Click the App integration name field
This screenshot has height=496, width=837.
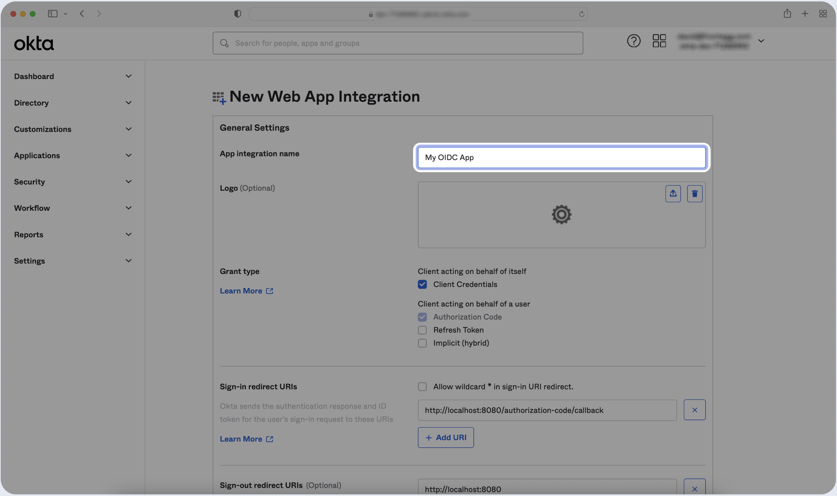(x=561, y=158)
